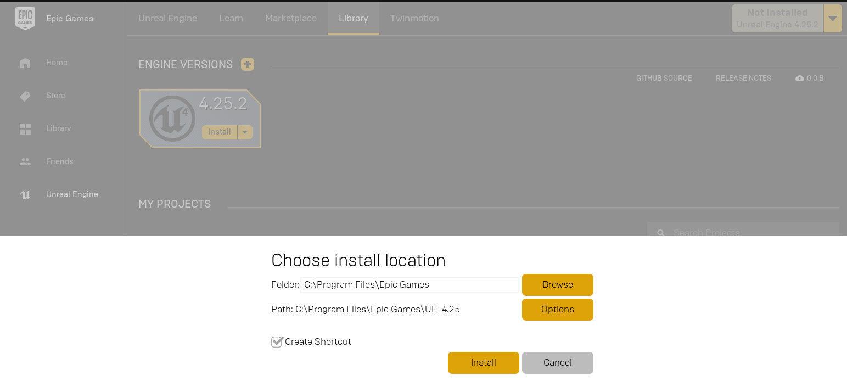
Task: Click the Library grid icon in sidebar
Action: [25, 128]
